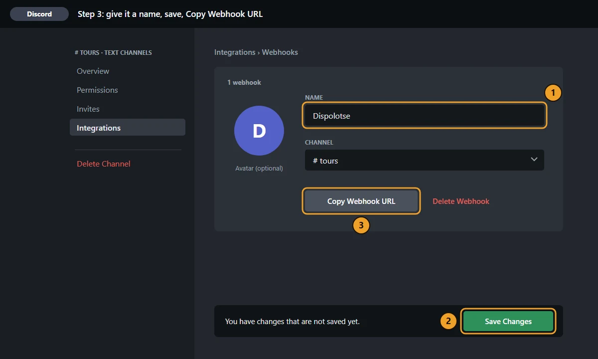Click the Webhooks breadcrumb text

280,52
